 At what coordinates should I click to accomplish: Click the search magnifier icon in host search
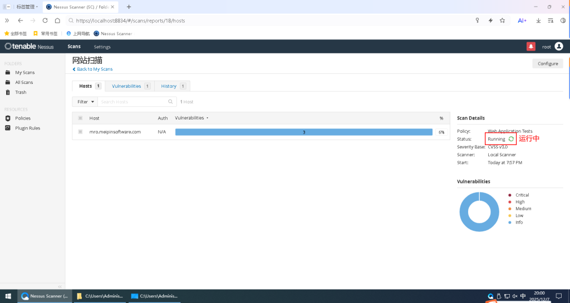(171, 102)
